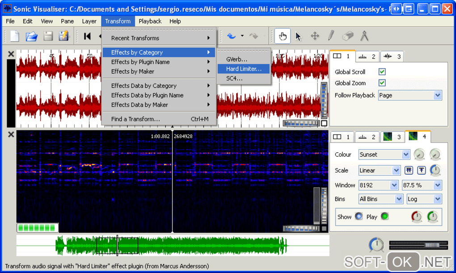Click the Rewind to Start button
This screenshot has width=456, height=273.
(87, 36)
